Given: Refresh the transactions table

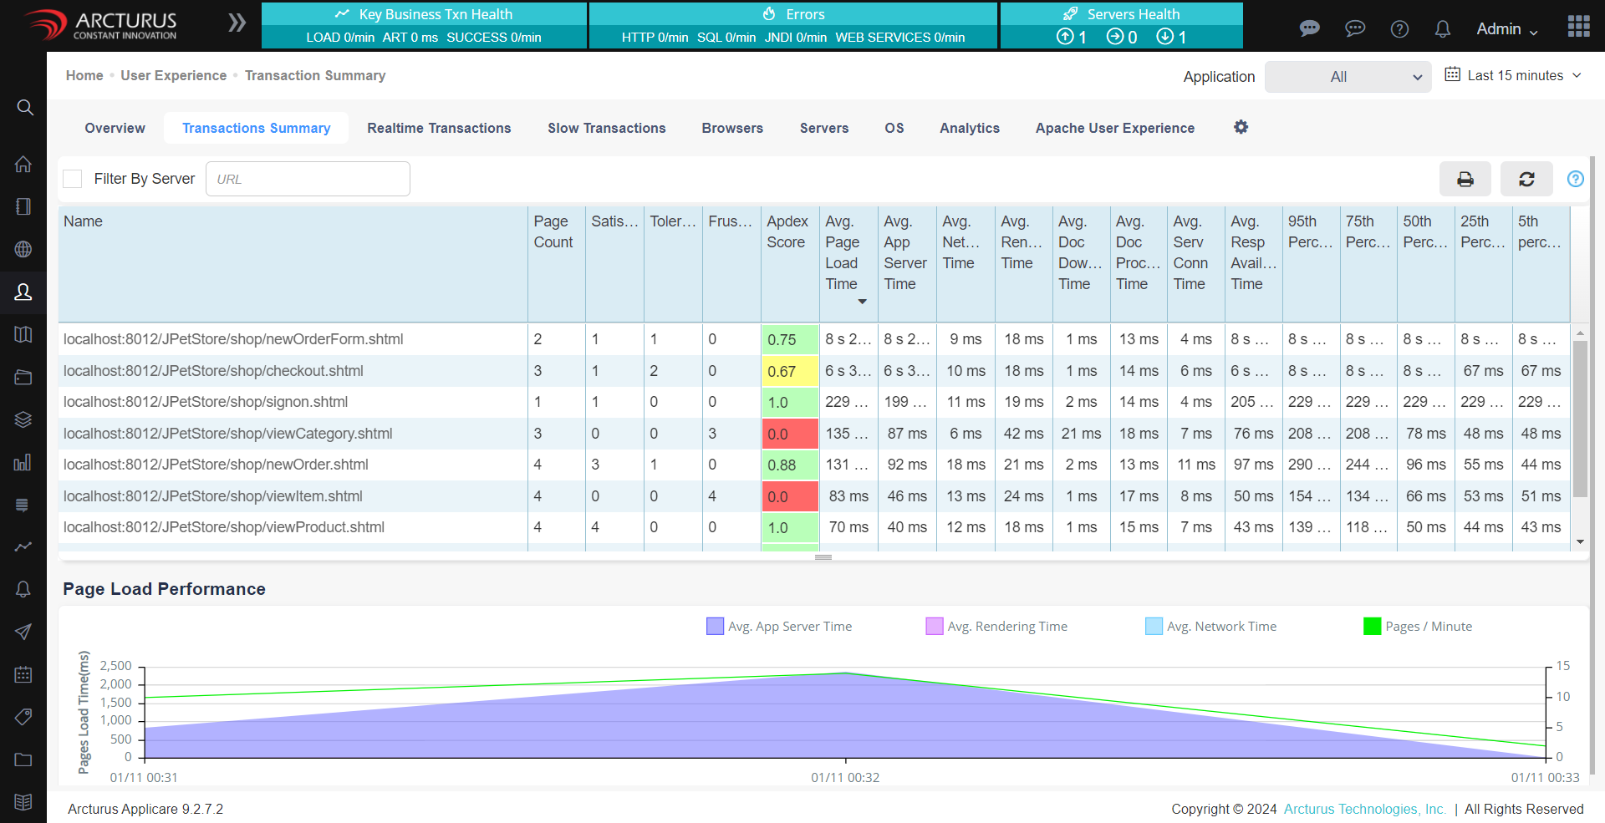Looking at the screenshot, I should tap(1526, 179).
